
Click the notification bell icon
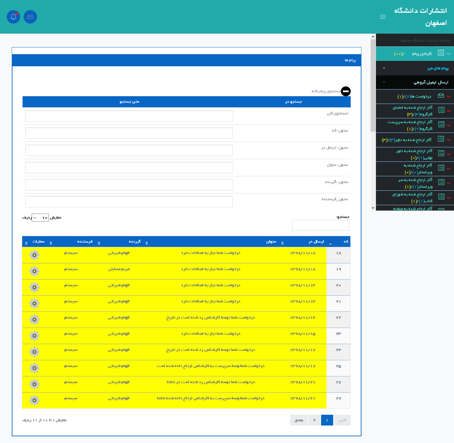[x=13, y=17]
